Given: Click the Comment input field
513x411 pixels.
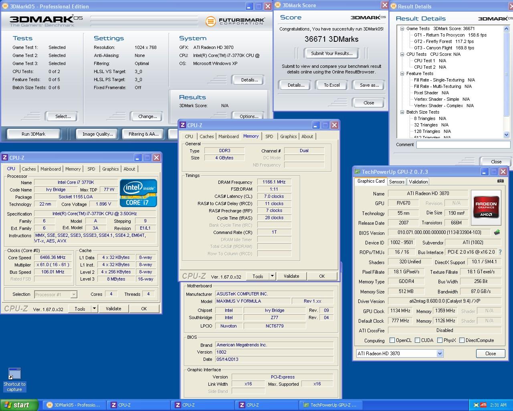Looking at the screenshot, I should [x=463, y=145].
